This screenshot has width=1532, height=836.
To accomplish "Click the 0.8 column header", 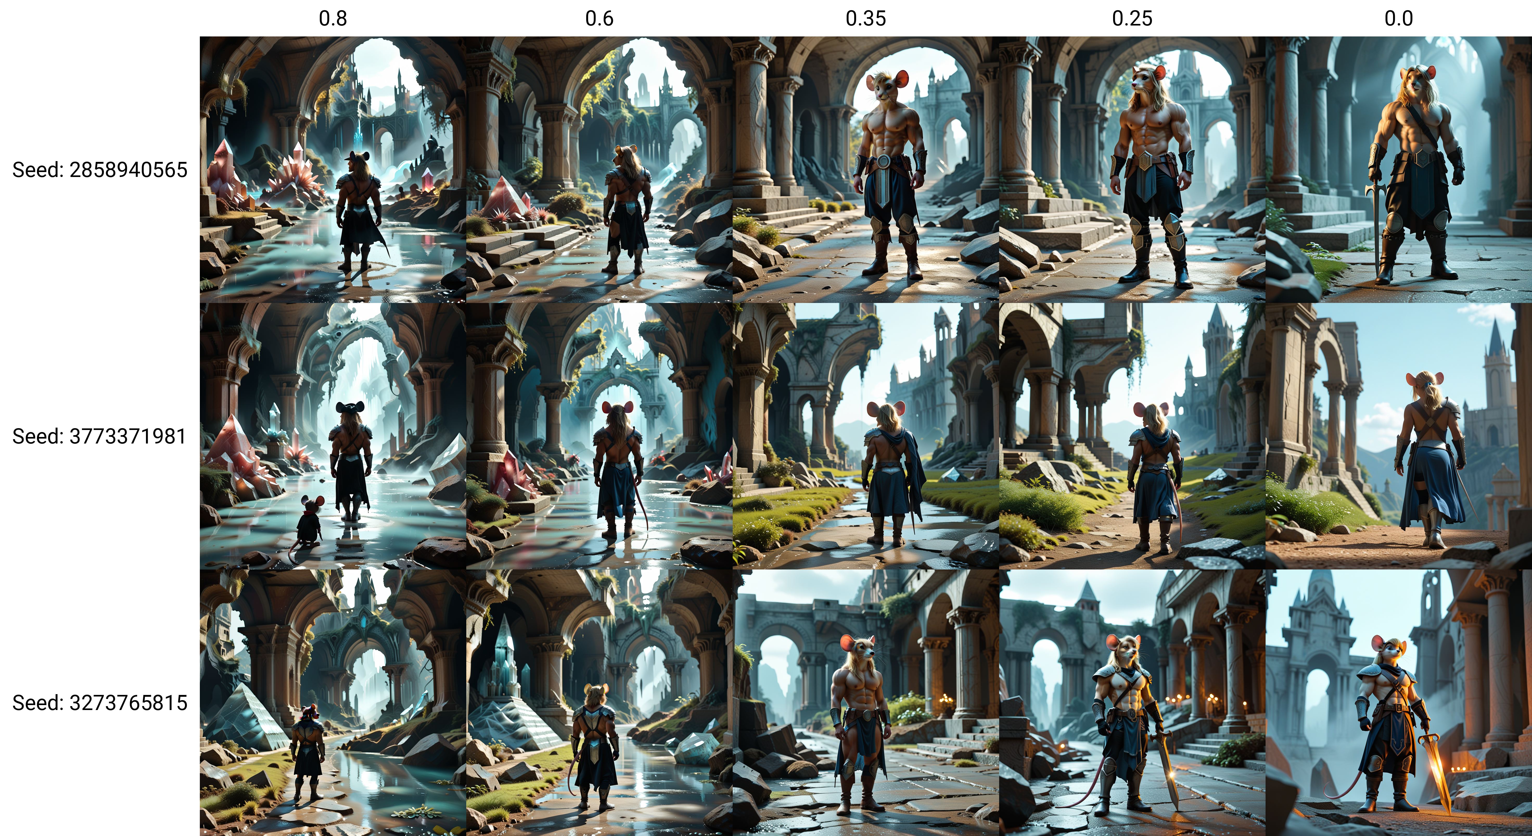I will tap(333, 18).
